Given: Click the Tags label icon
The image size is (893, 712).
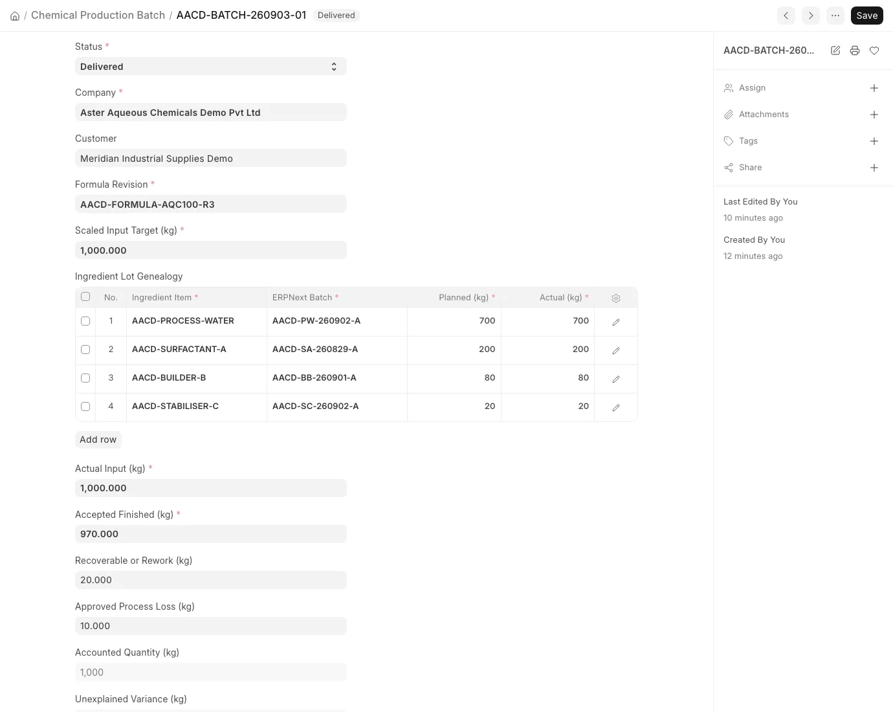Looking at the screenshot, I should coord(729,141).
